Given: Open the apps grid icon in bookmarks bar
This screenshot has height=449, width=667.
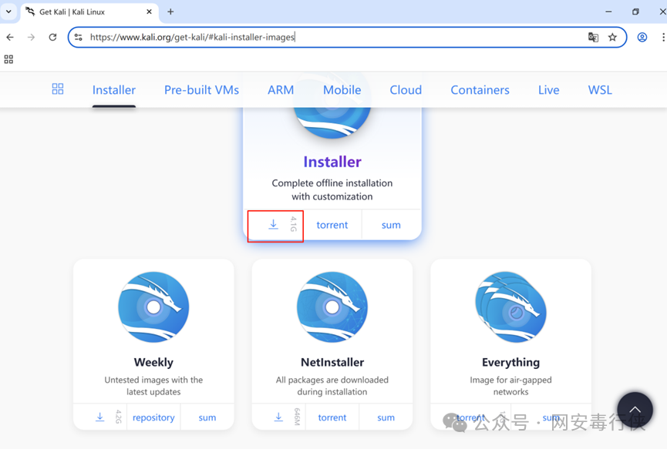Looking at the screenshot, I should (x=8, y=59).
